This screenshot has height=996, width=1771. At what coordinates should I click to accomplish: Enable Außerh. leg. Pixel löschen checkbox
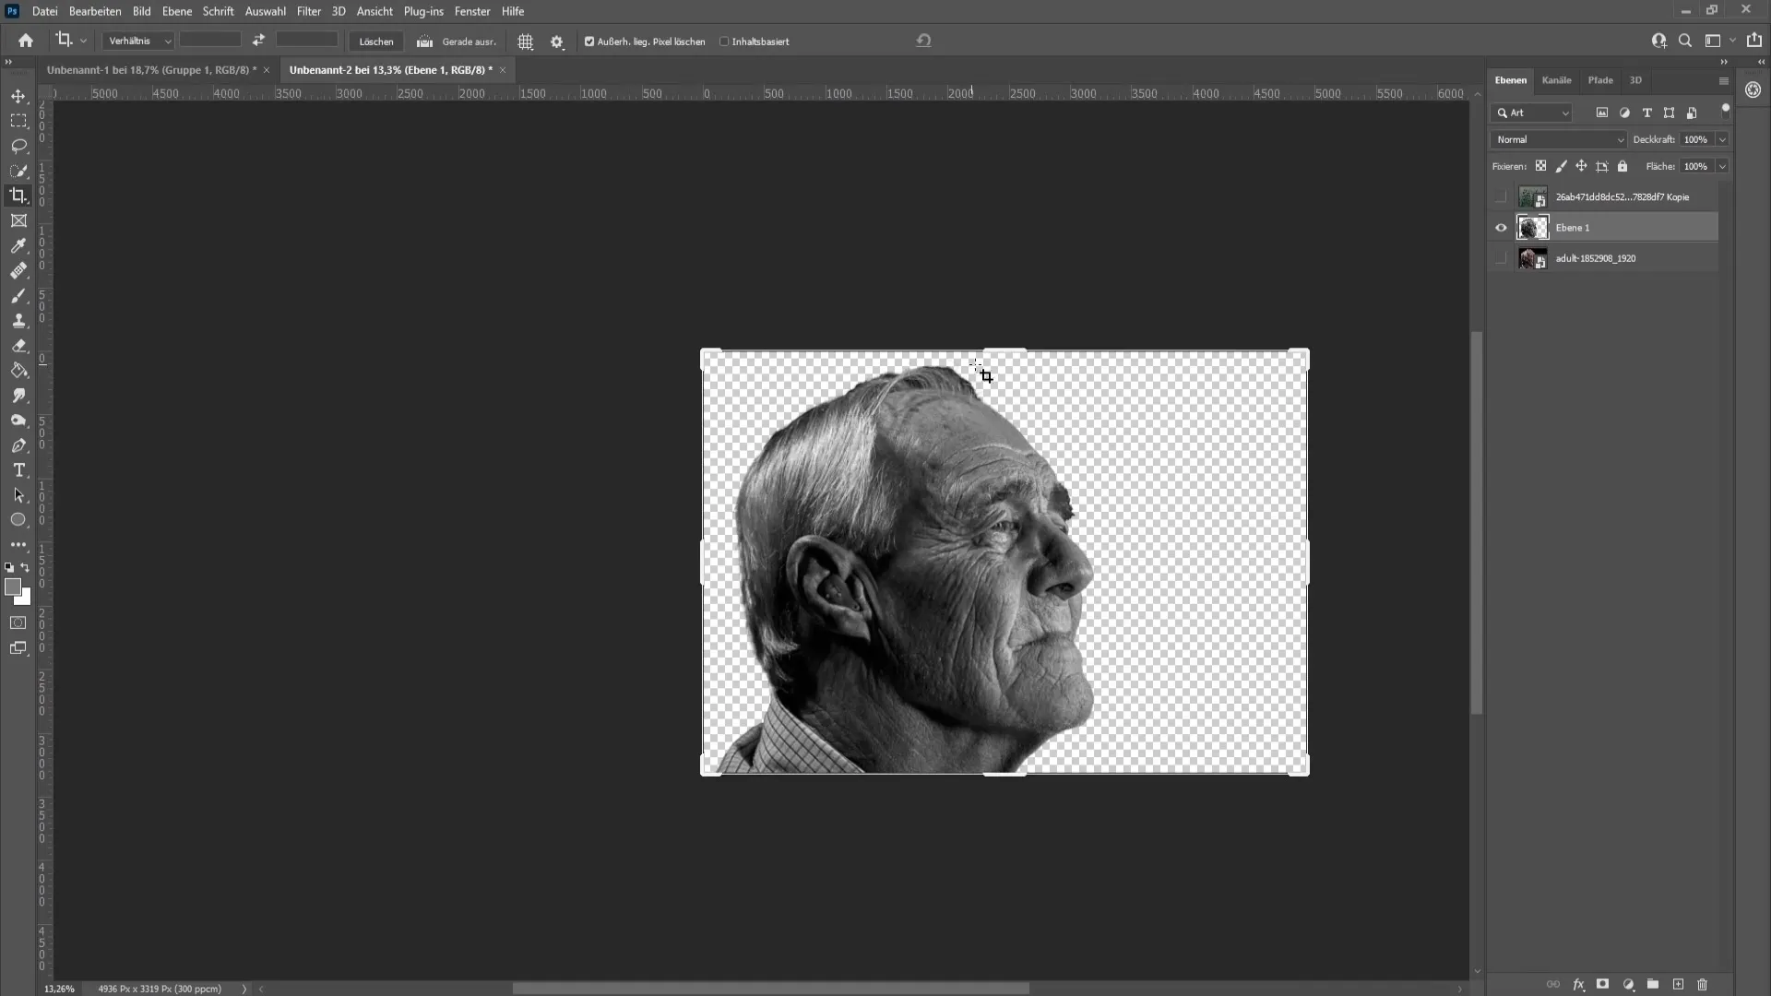pyautogui.click(x=590, y=41)
